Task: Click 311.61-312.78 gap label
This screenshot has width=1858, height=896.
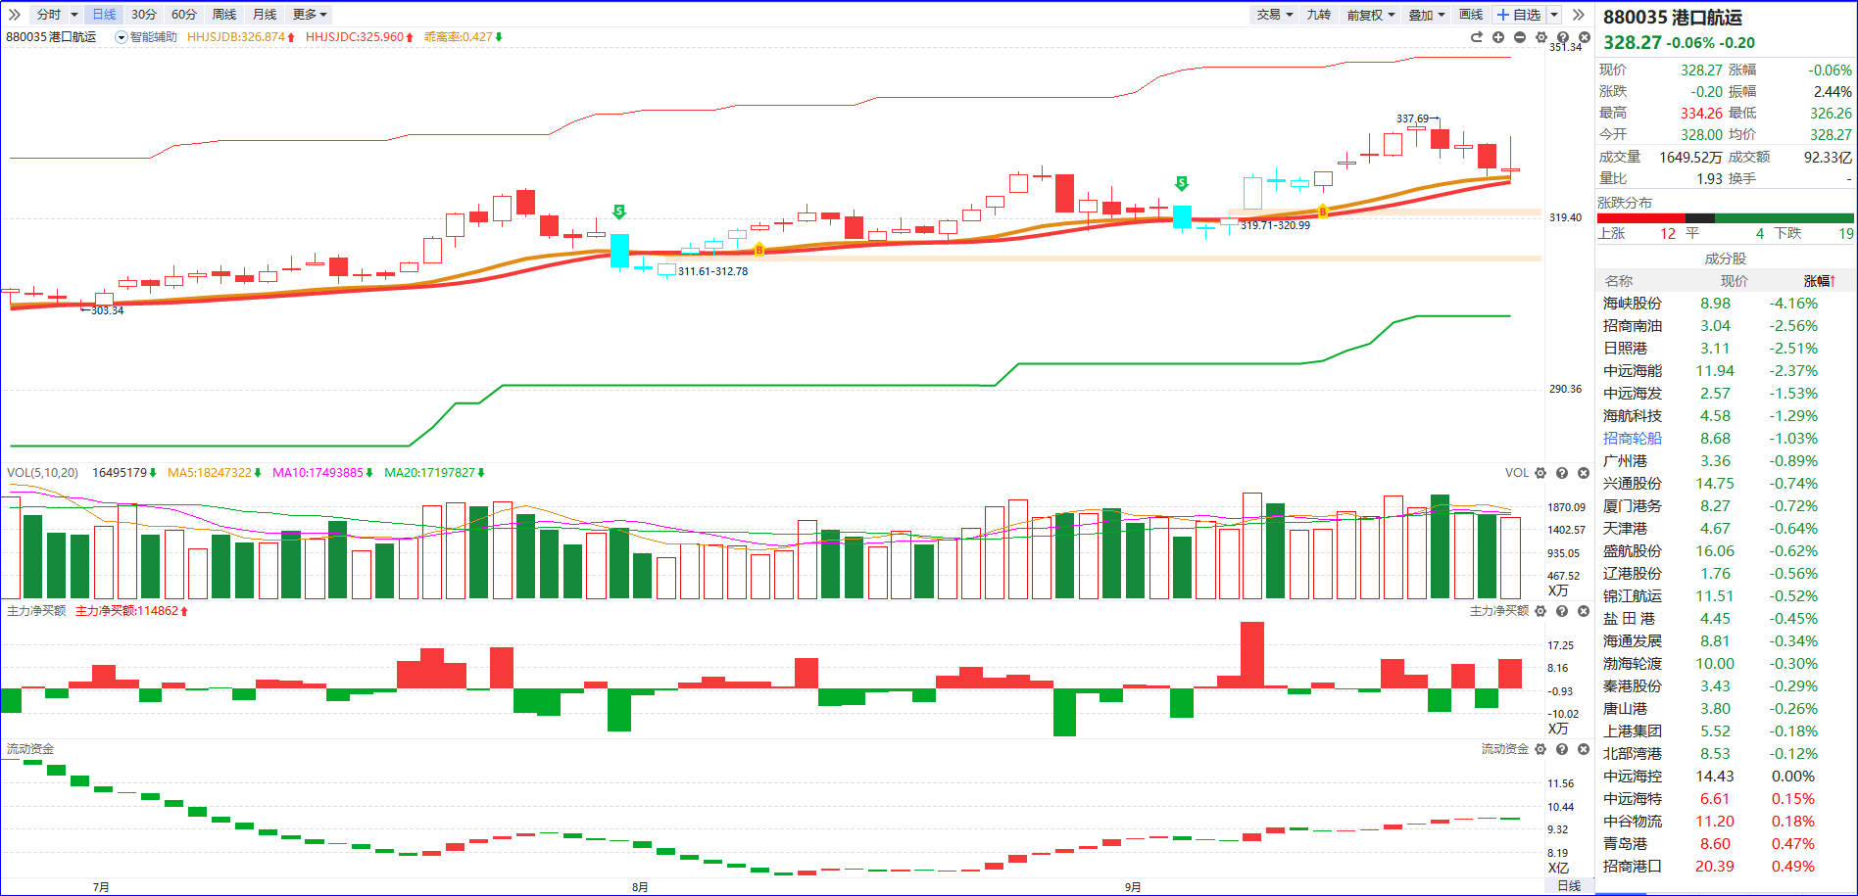Action: [x=712, y=271]
